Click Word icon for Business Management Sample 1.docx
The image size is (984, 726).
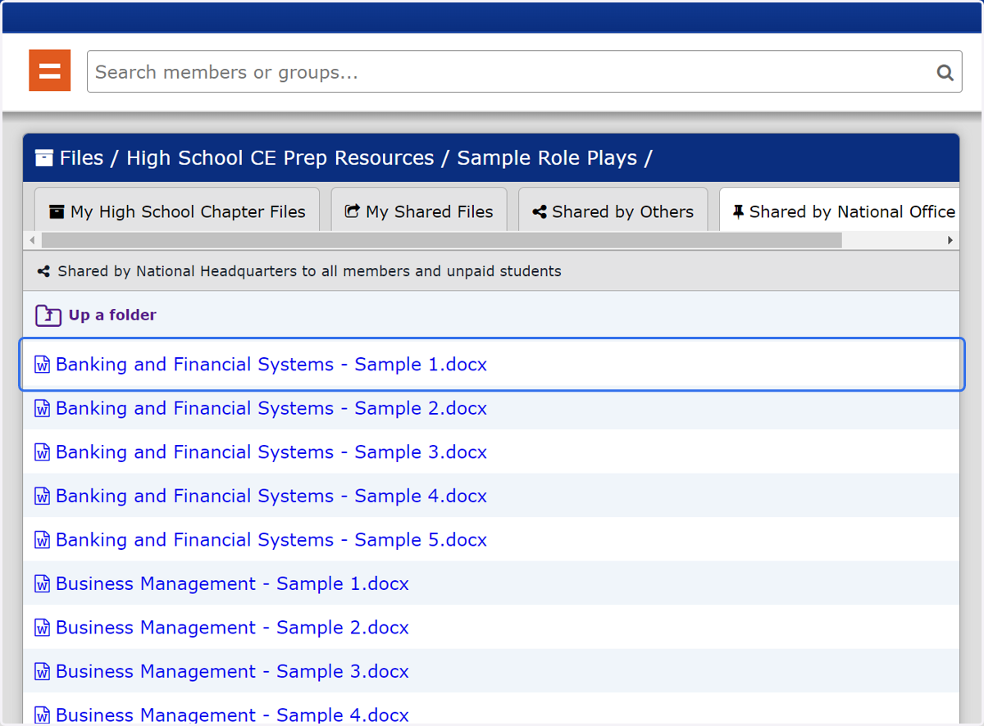click(42, 583)
